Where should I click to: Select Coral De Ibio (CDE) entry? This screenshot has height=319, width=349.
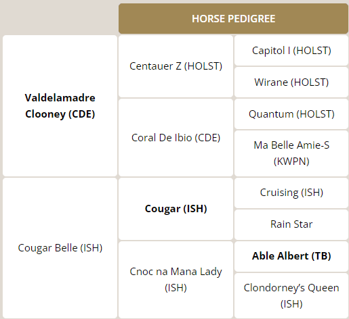(176, 138)
